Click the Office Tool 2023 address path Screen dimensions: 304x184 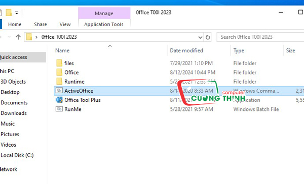pos(59,37)
